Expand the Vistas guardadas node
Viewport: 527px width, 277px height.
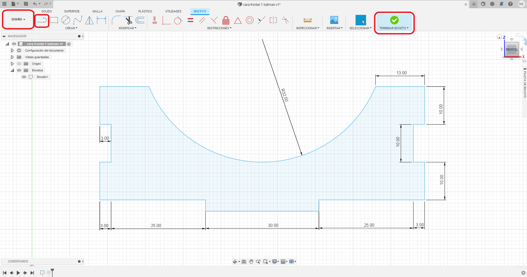(x=12, y=57)
